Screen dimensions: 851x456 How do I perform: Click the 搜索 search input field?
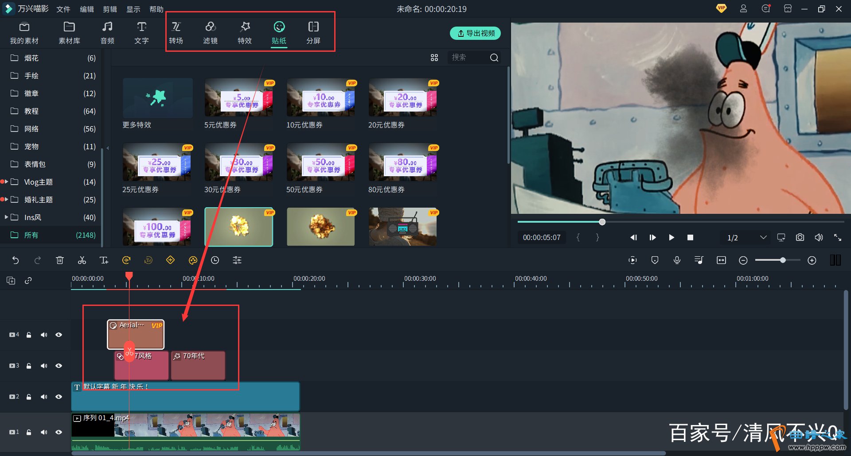(468, 58)
